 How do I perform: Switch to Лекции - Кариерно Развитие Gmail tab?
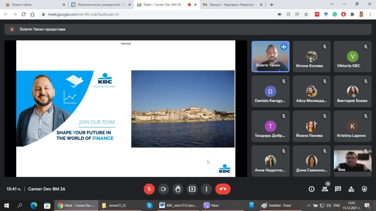(x=232, y=4)
